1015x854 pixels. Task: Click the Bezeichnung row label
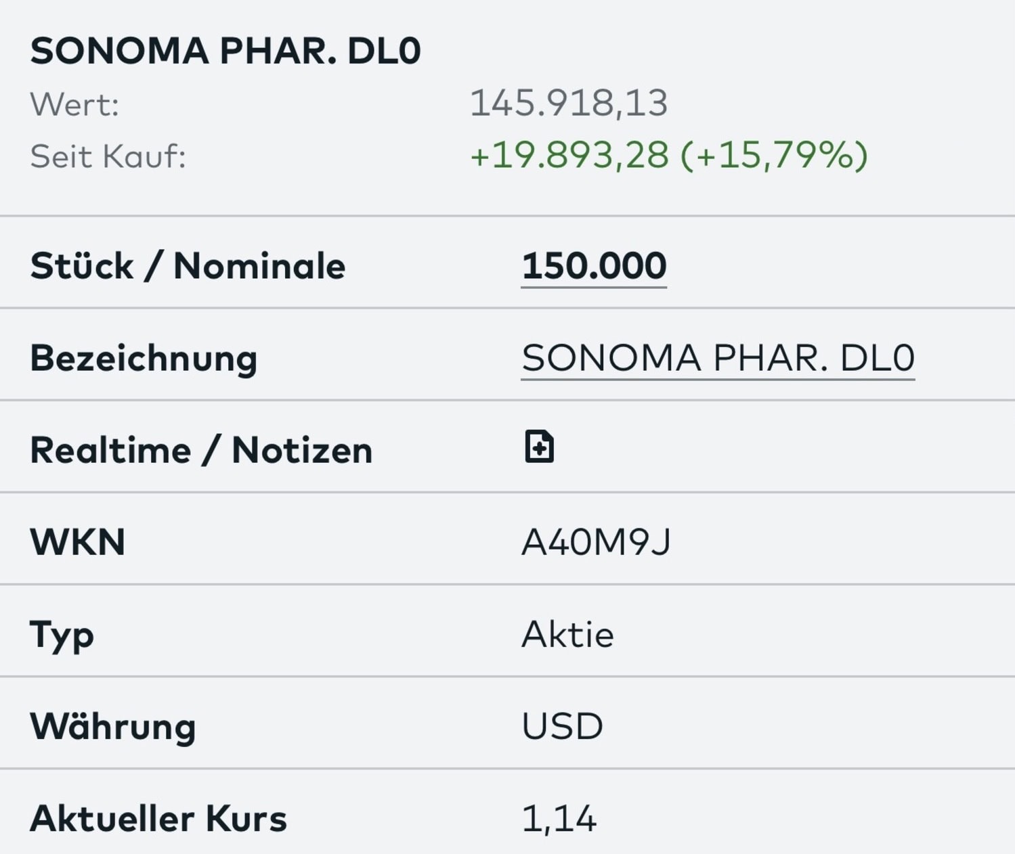(x=144, y=357)
